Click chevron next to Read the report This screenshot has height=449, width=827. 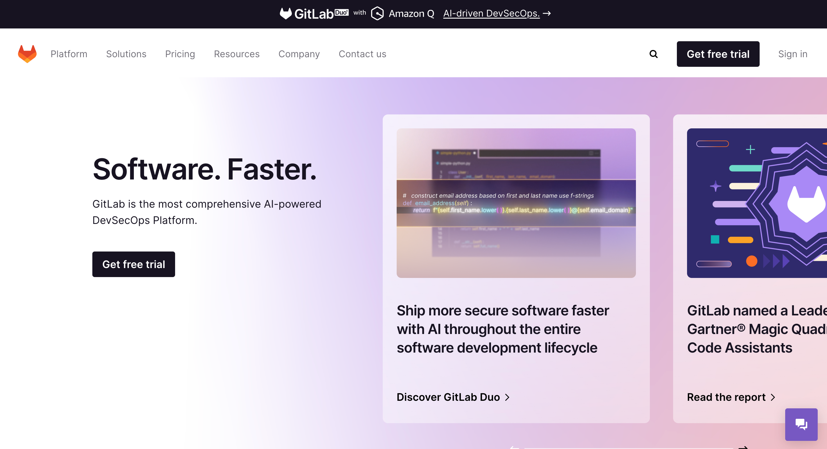pyautogui.click(x=773, y=397)
